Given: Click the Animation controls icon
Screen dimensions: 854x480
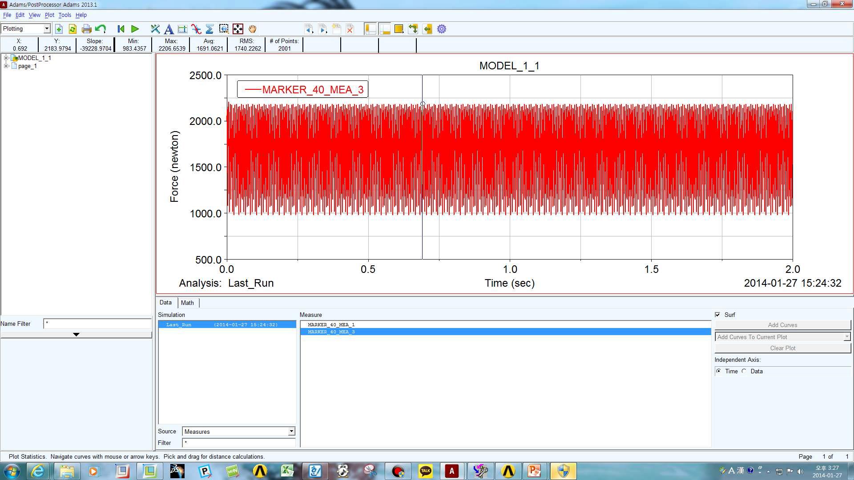Looking at the screenshot, I should [x=134, y=29].
